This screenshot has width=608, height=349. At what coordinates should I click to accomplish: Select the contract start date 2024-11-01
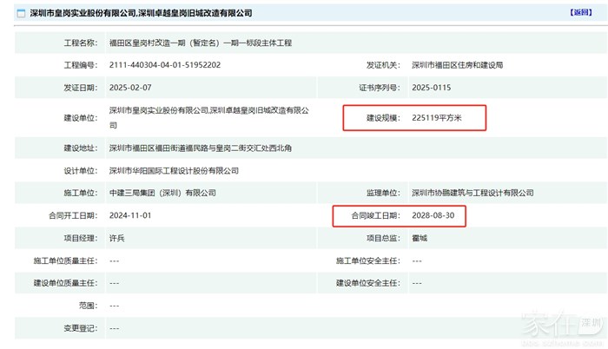(x=134, y=215)
